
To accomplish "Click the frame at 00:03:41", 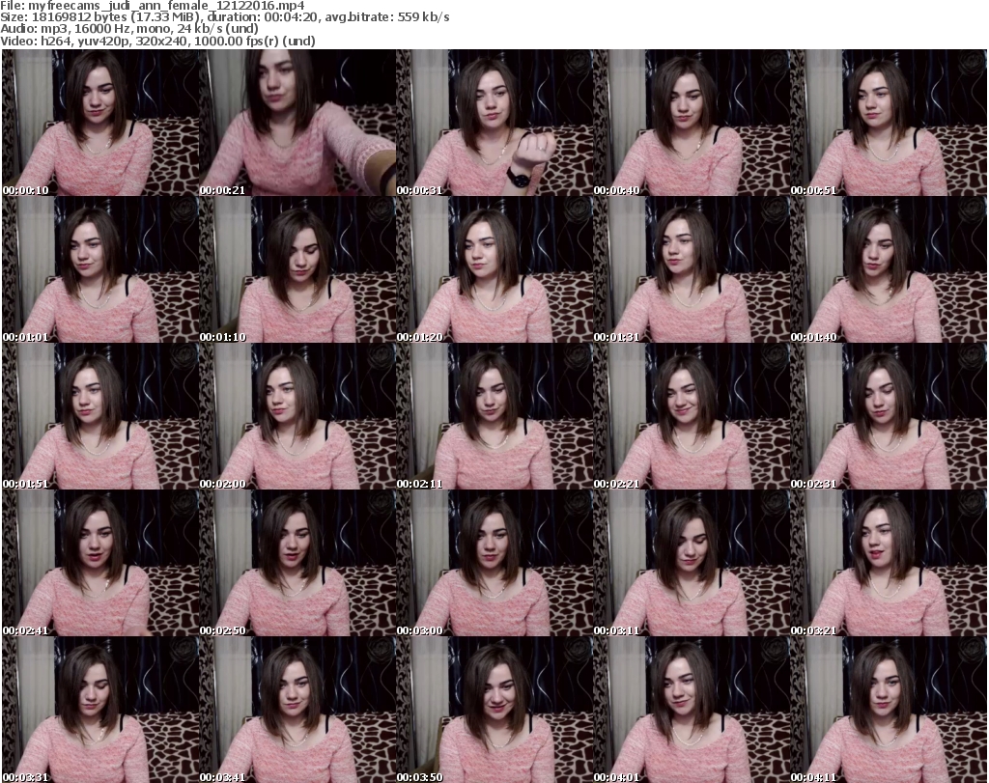I will (x=297, y=710).
